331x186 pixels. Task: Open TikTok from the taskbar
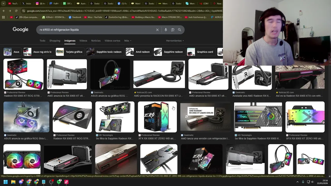click(x=66, y=182)
